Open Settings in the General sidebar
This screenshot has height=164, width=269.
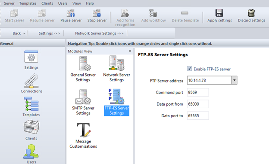pyautogui.click(x=31, y=60)
